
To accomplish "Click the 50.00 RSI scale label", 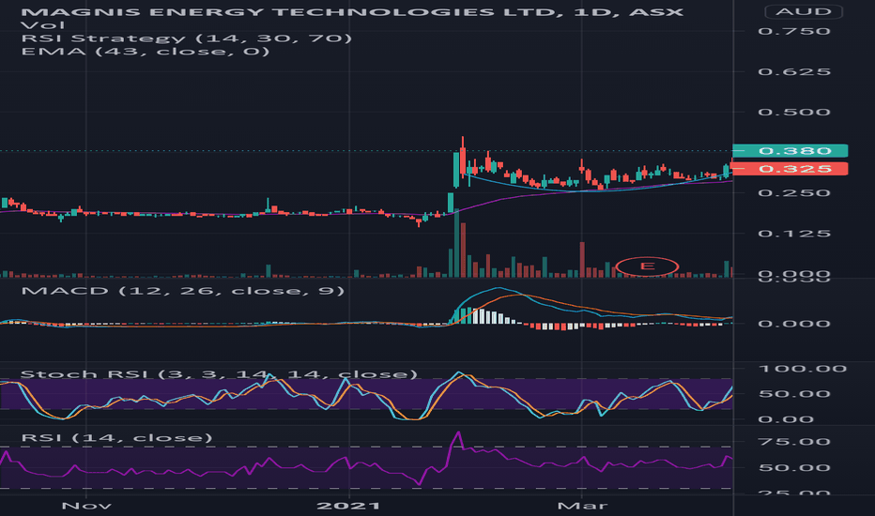I will click(x=794, y=468).
